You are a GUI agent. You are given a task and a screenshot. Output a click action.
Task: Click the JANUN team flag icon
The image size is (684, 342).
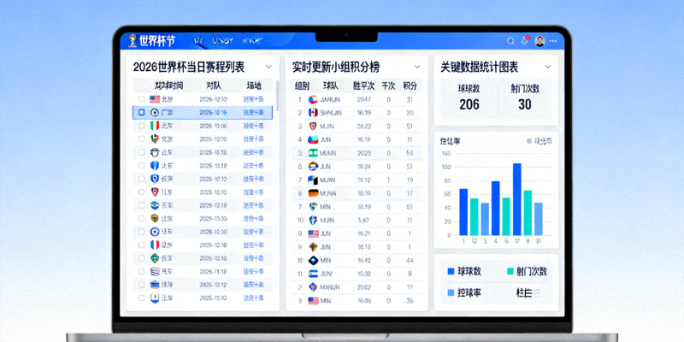[313, 99]
